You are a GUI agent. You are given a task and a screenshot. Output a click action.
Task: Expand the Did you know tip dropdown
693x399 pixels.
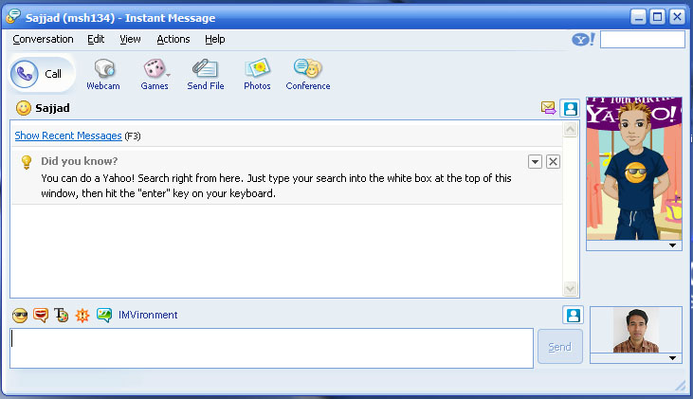pos(535,162)
